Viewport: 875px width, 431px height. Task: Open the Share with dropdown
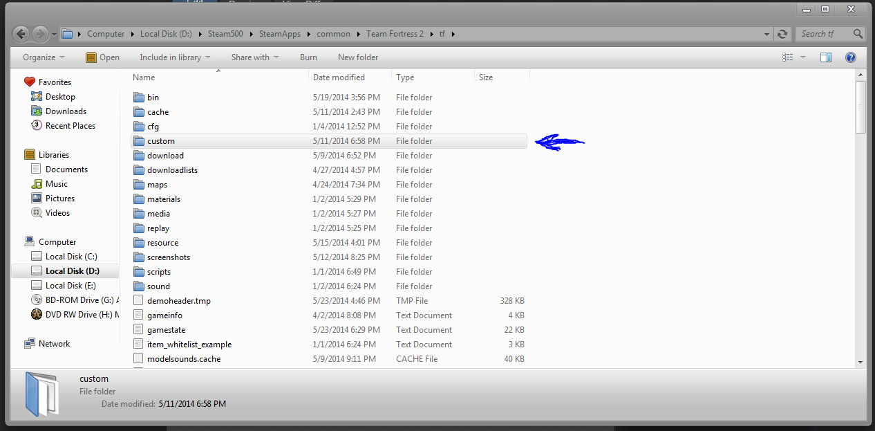(255, 57)
